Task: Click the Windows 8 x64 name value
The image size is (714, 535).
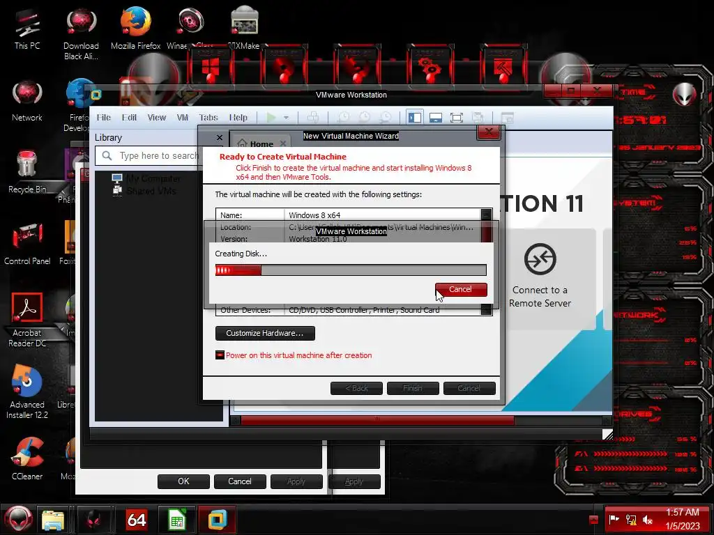Action: [314, 215]
